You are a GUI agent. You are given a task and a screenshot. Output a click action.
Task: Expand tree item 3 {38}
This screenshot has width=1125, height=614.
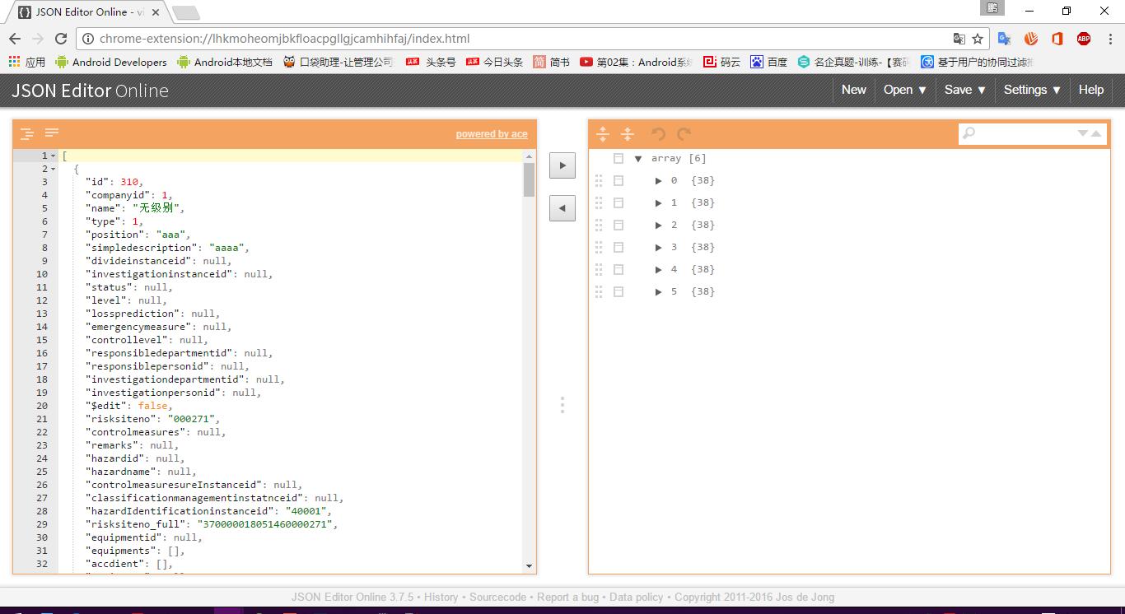tap(658, 247)
